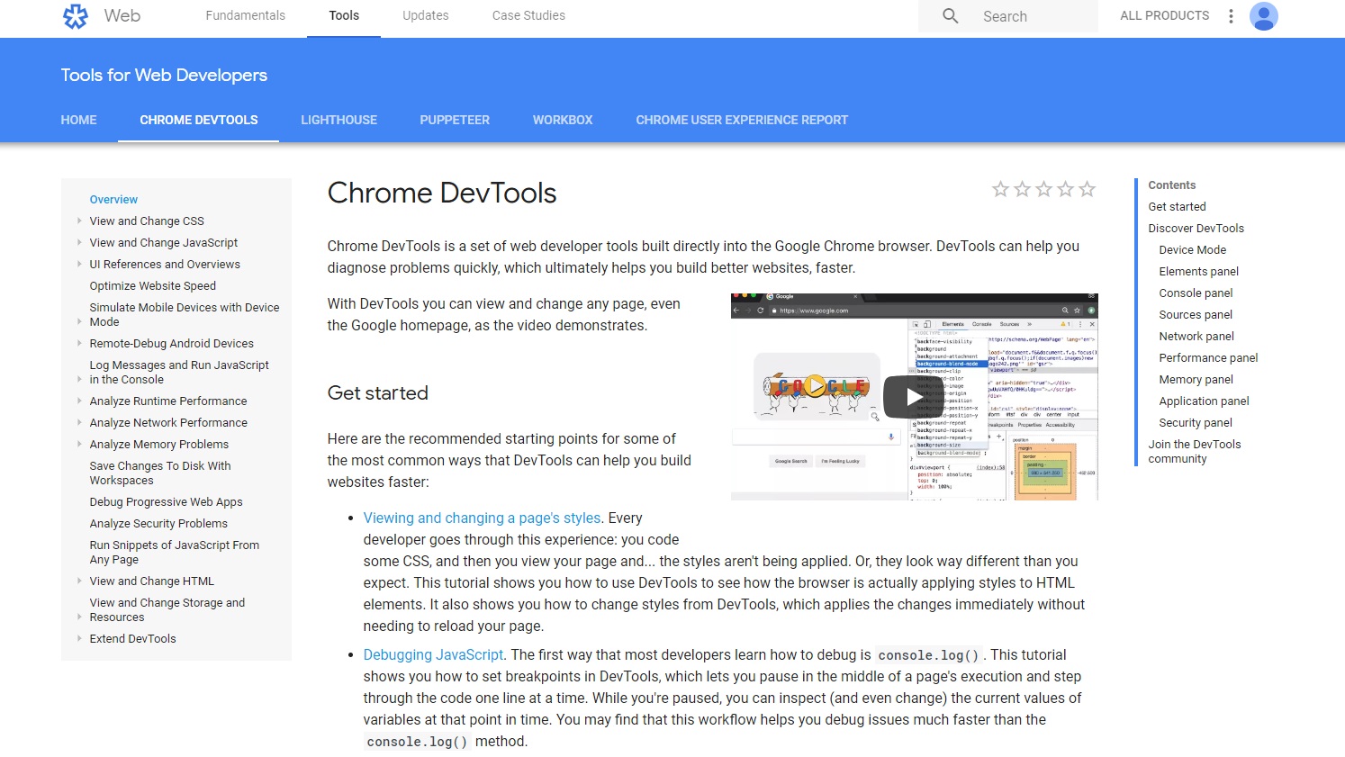Screen dimensions: 1345x757
Task: Jump to Get started in Contents
Action: 1177,206
